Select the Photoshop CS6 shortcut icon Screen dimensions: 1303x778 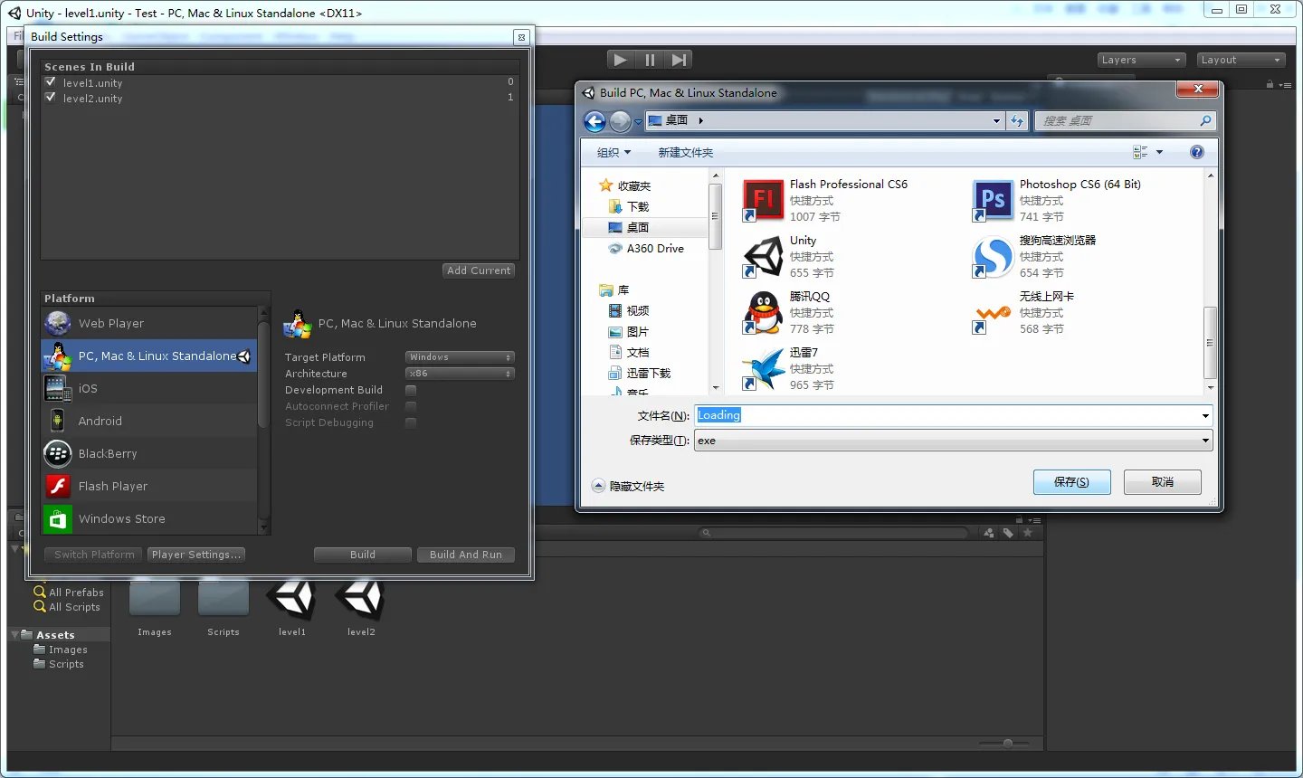point(993,199)
